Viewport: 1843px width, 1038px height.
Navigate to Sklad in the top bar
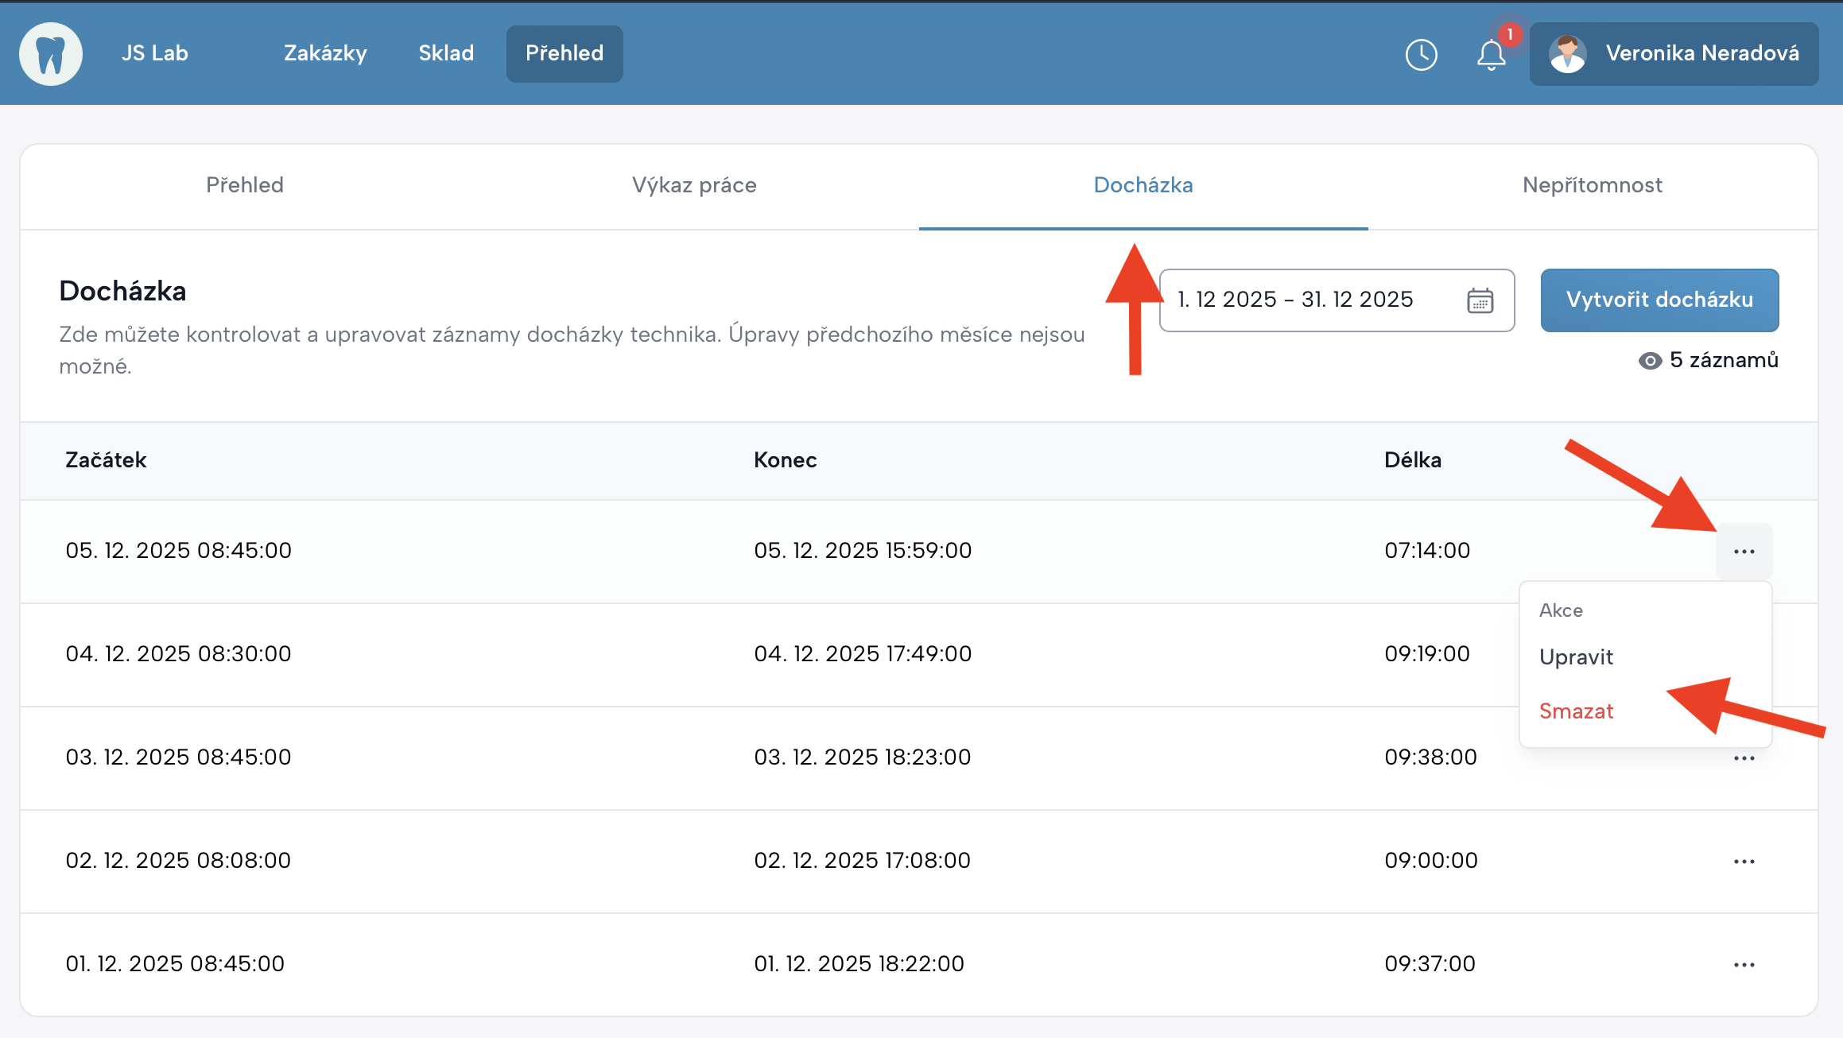(x=446, y=53)
